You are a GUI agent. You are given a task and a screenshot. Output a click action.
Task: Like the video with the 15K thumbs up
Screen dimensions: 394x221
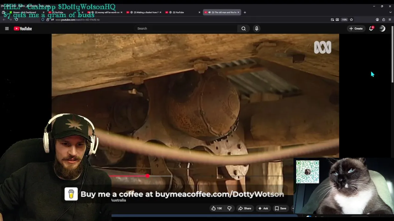click(217, 208)
